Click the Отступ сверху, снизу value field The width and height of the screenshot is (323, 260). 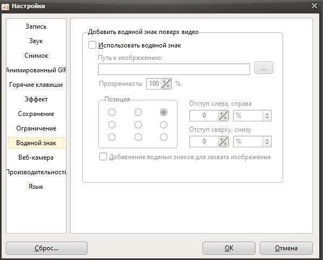[204, 141]
